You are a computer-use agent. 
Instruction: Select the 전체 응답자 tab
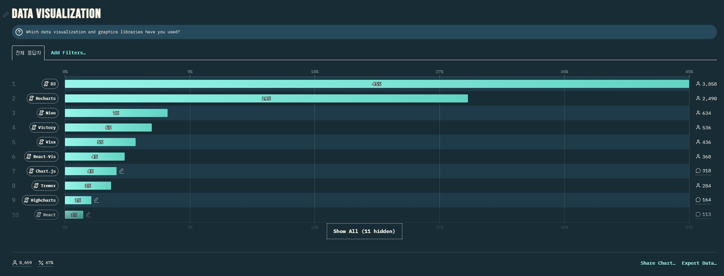[x=28, y=53]
